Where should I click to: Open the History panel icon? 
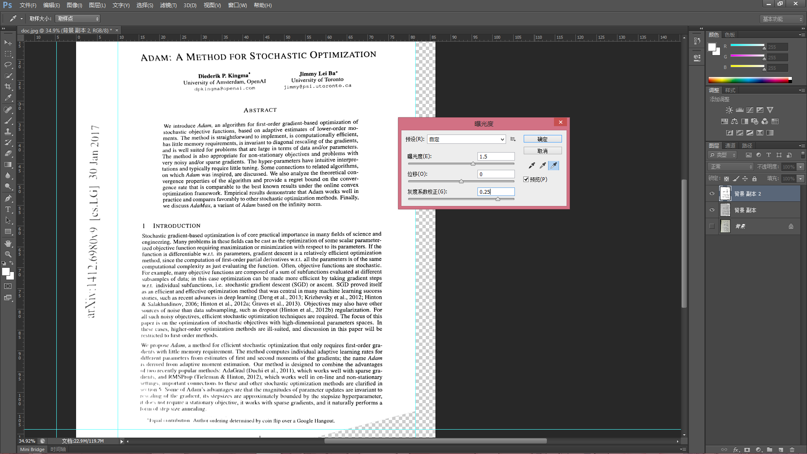pos(697,41)
